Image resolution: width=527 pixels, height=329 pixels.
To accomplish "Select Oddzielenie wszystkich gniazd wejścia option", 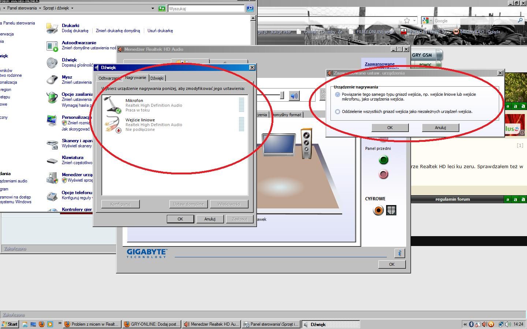I will 337,111.
